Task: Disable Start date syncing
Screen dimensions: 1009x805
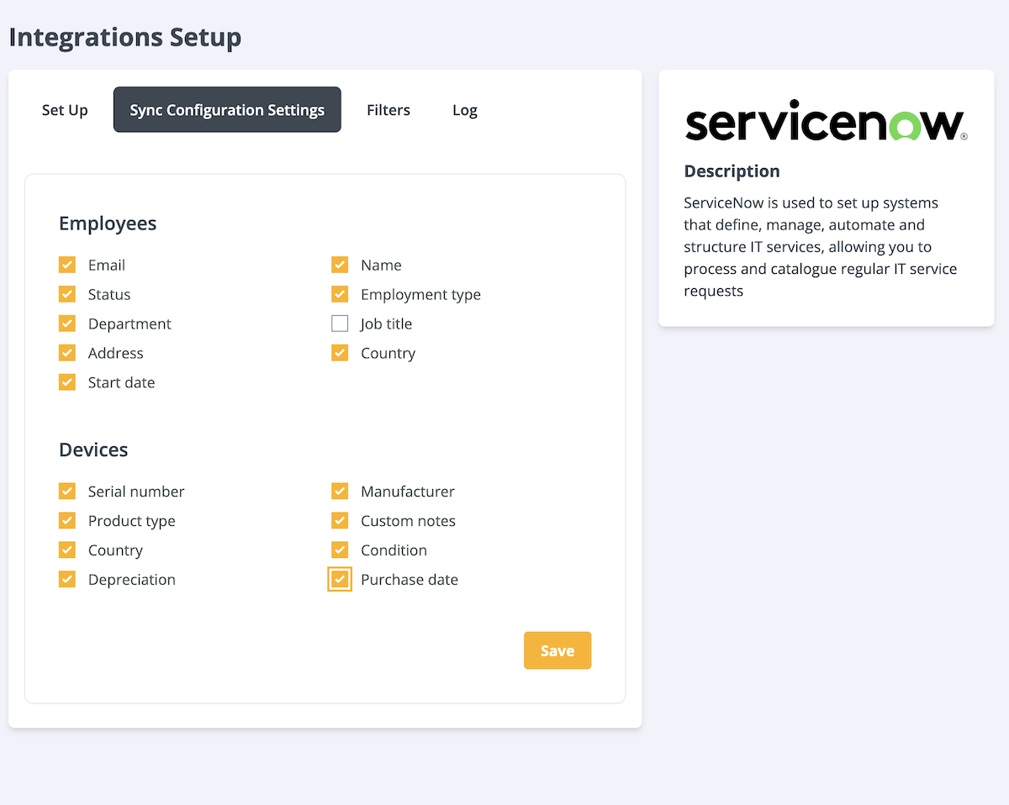Action: point(66,381)
